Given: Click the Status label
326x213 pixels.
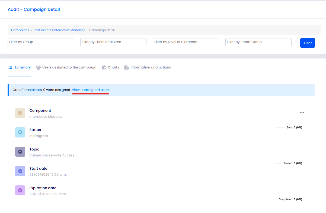Looking at the screenshot, I should pyautogui.click(x=35, y=130).
